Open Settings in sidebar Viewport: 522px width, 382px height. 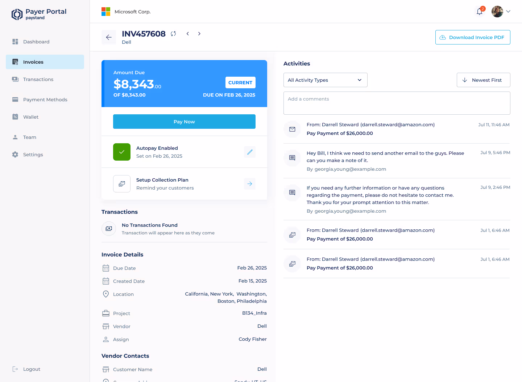point(45,154)
